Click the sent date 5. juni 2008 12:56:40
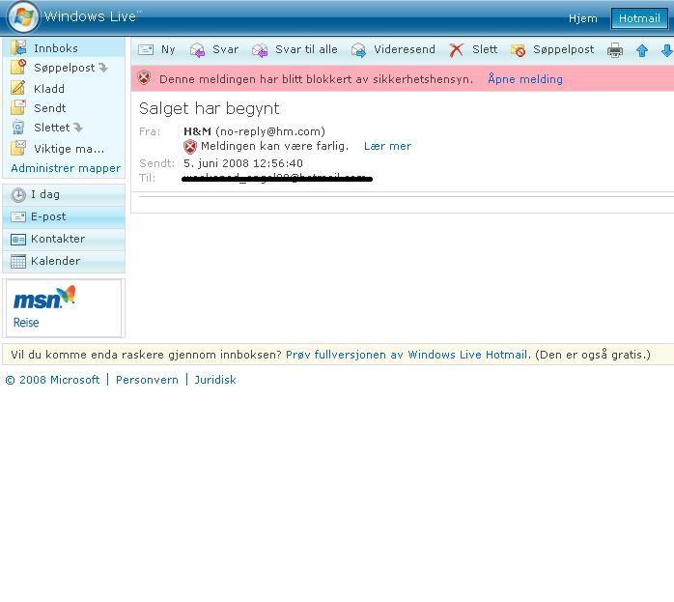 coord(243,163)
